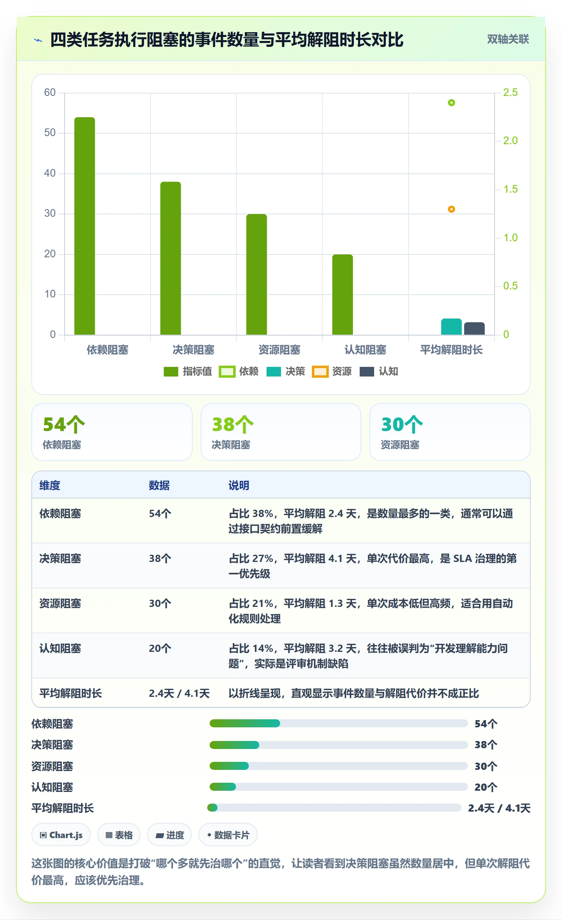Click the Chart.js tag chip
The width and height of the screenshot is (562, 920).
coord(61,835)
